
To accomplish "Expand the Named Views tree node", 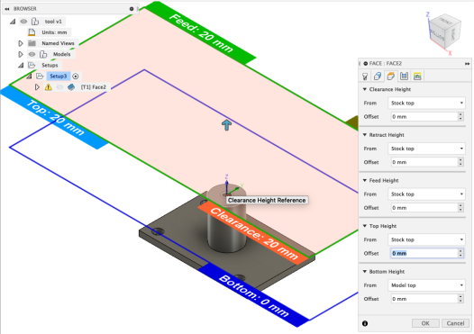I will click(x=20, y=43).
